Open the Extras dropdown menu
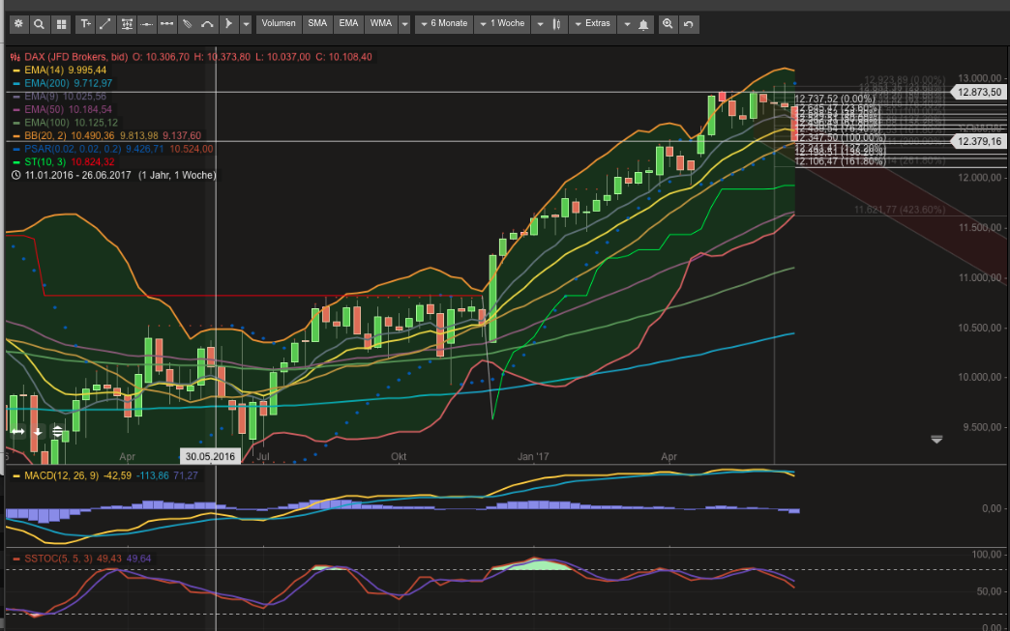This screenshot has height=631, width=1010. click(592, 24)
